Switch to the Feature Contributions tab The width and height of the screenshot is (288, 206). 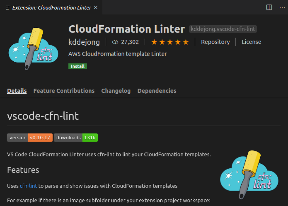(64, 91)
